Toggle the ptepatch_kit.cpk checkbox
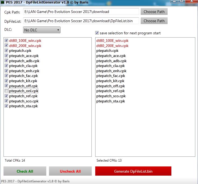The image size is (198, 184). pos(6,81)
